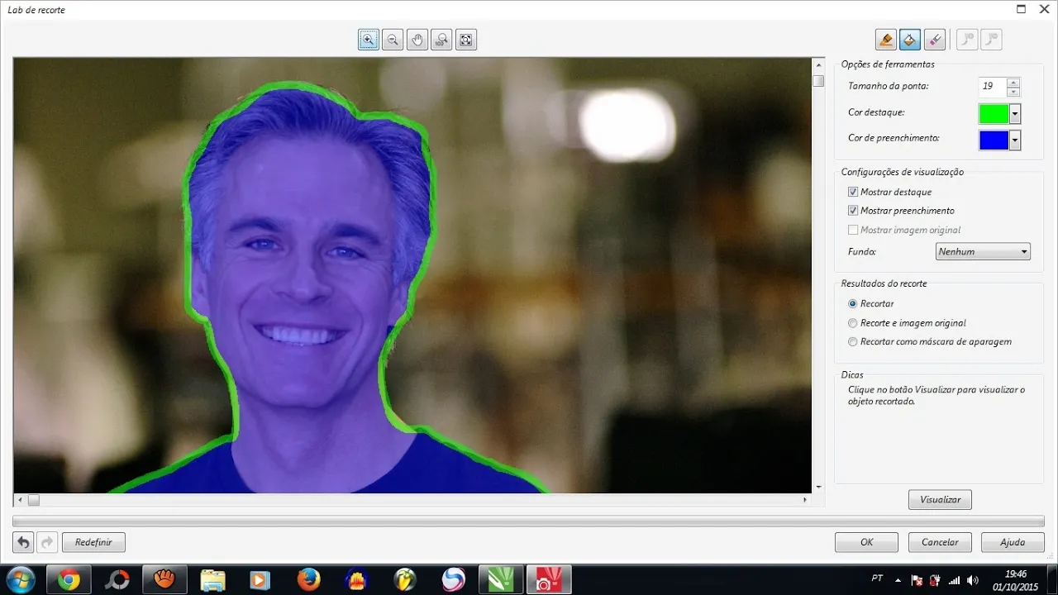Image resolution: width=1058 pixels, height=595 pixels.
Task: Select the Inside Fill bucket tool
Action: [910, 40]
